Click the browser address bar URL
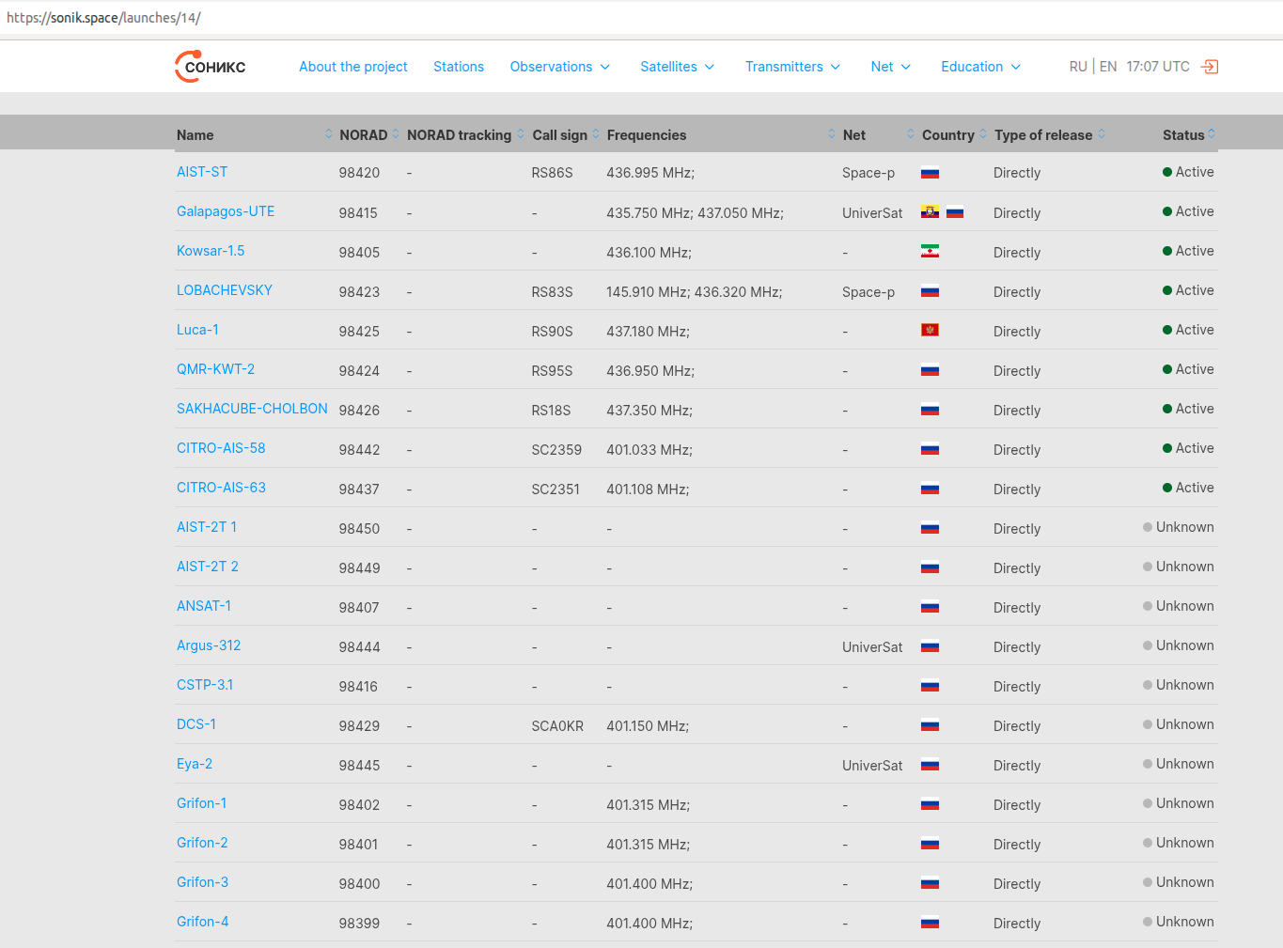This screenshot has height=948, width=1283. [x=103, y=18]
